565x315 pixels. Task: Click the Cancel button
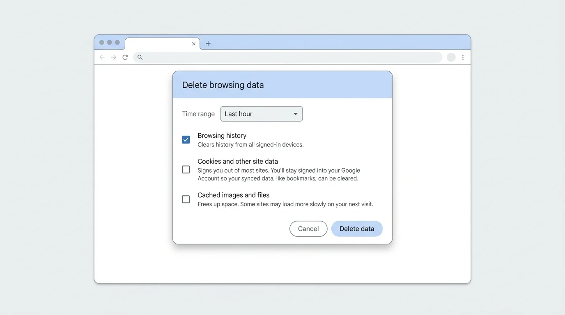(308, 229)
